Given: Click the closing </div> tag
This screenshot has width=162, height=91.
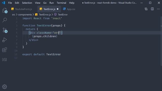Looking at the screenshot, I should [x=34, y=40].
